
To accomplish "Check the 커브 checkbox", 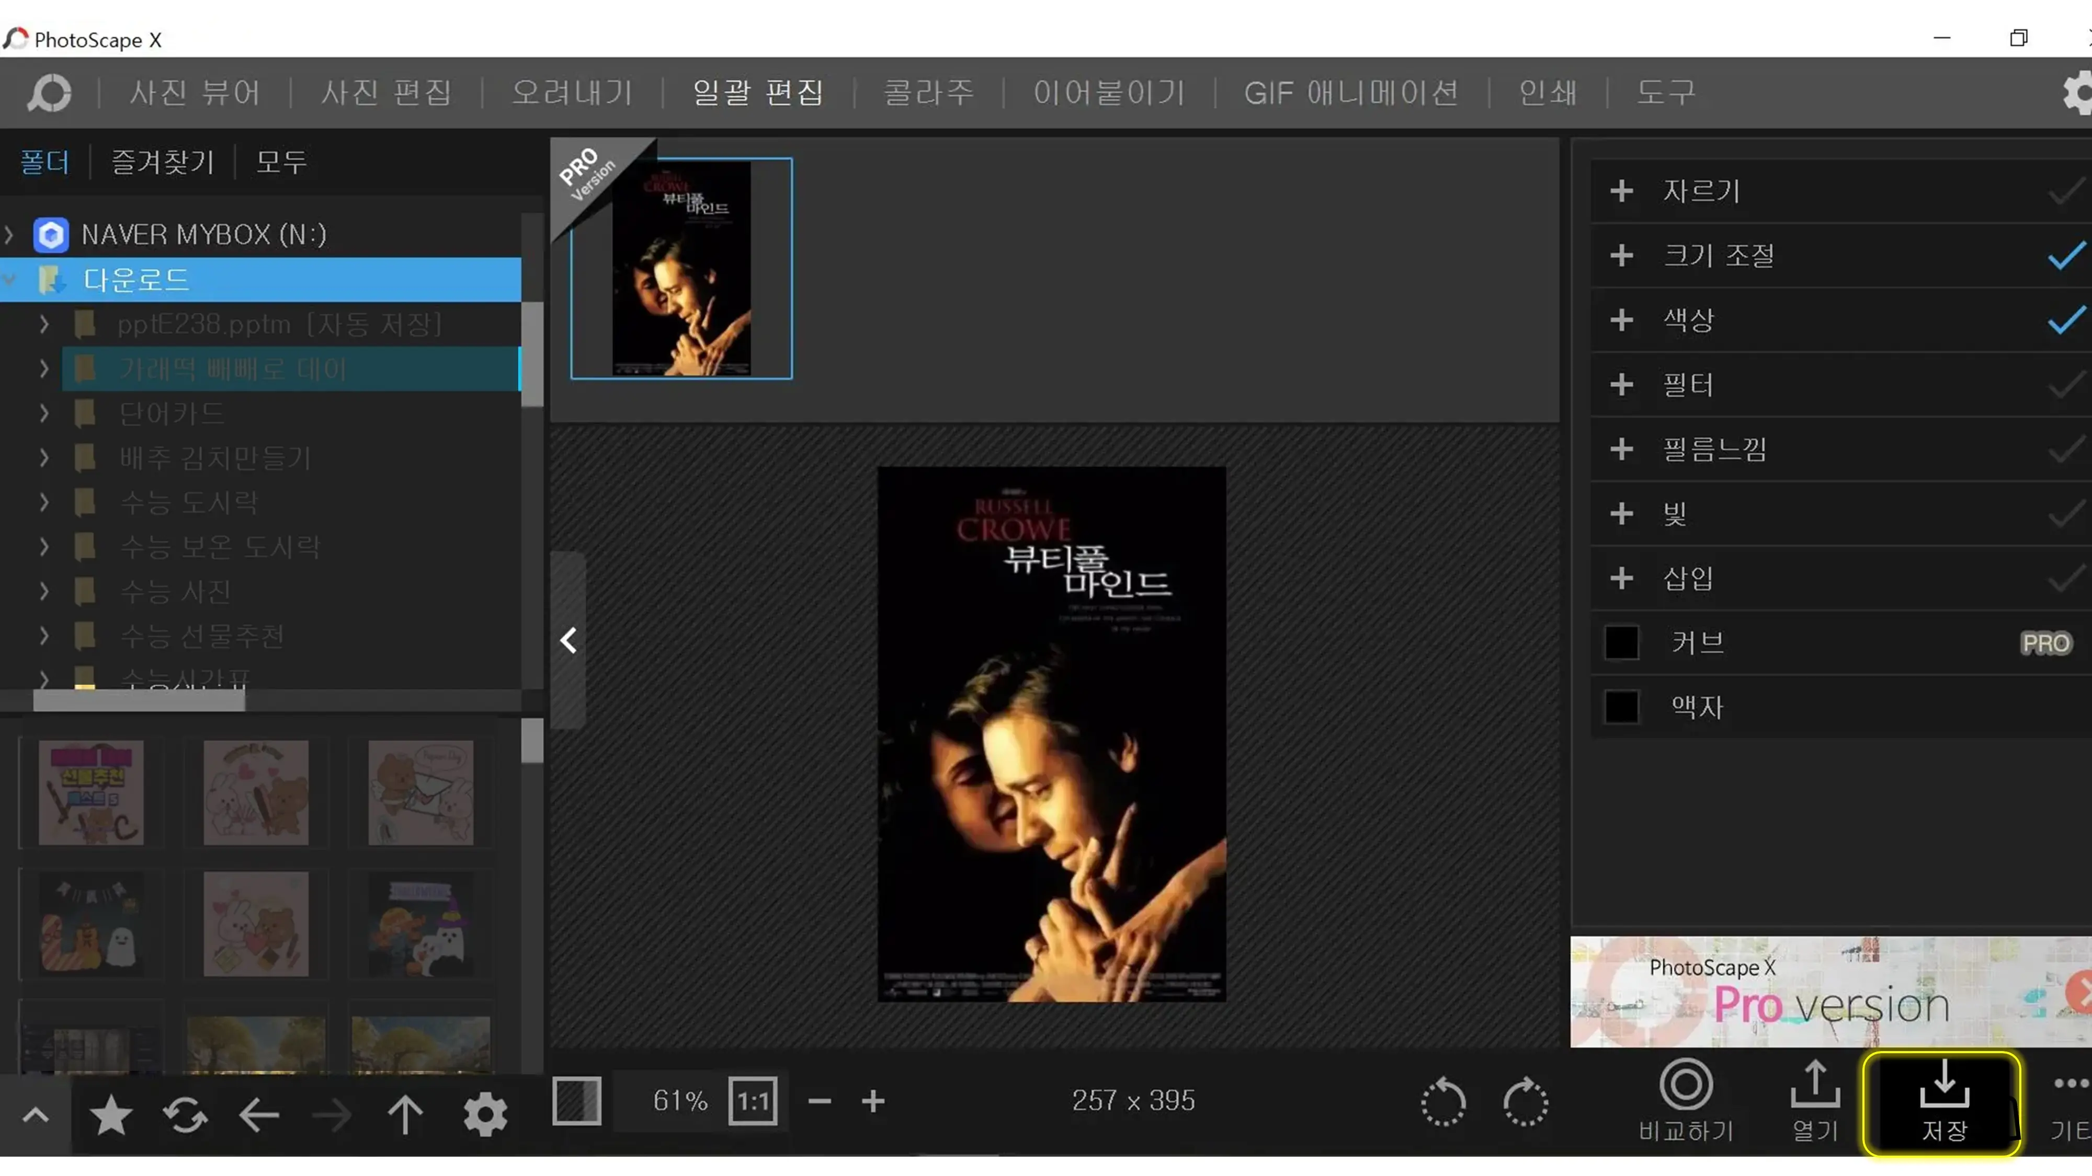I will [x=1621, y=643].
